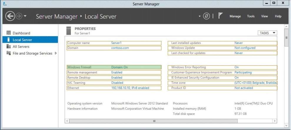Click the Intel(R) Core(TM)2 Duo CPU text
291x130 pixels.
tap(254, 103)
